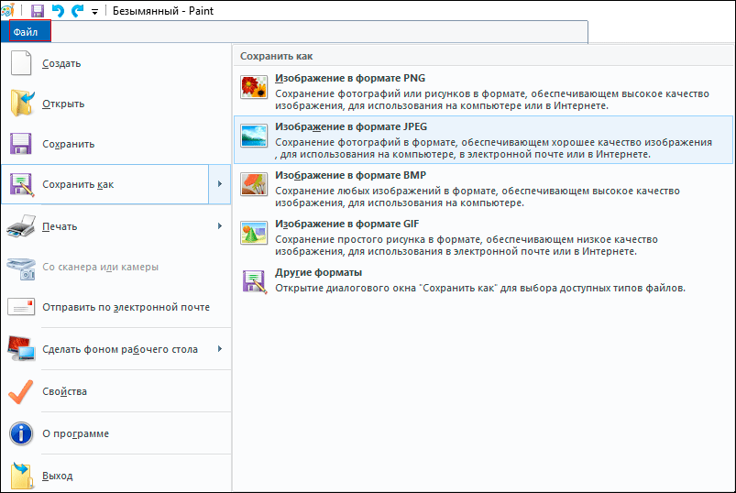Click the blank page icon for Создать
Screen dimensions: 736x493
(x=21, y=64)
